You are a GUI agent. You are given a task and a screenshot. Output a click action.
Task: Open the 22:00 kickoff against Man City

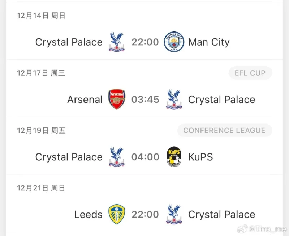(x=145, y=42)
